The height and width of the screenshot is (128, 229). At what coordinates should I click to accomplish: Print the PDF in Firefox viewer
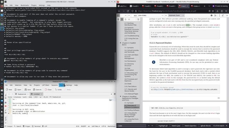point(211,15)
